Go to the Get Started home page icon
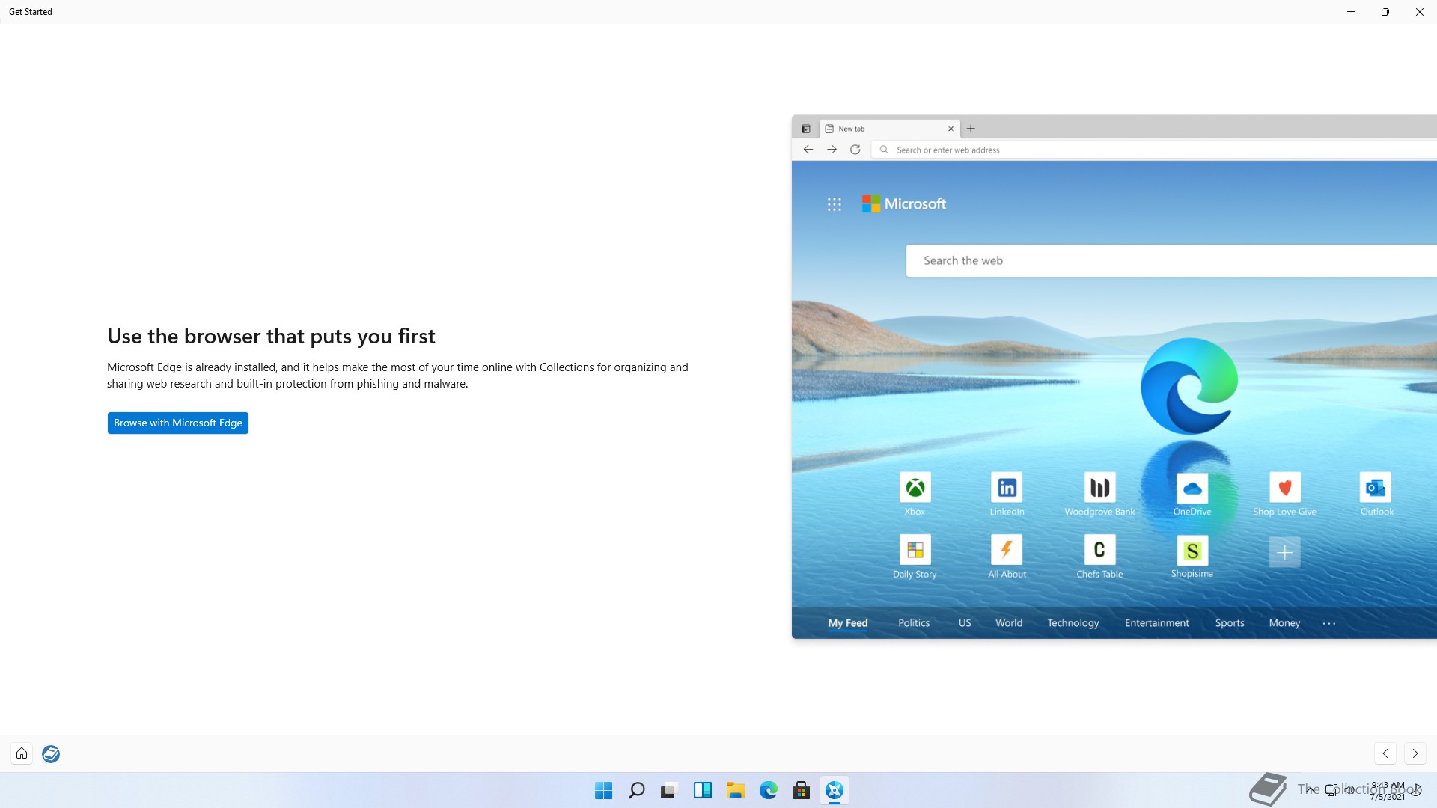The width and height of the screenshot is (1437, 808). click(x=22, y=753)
